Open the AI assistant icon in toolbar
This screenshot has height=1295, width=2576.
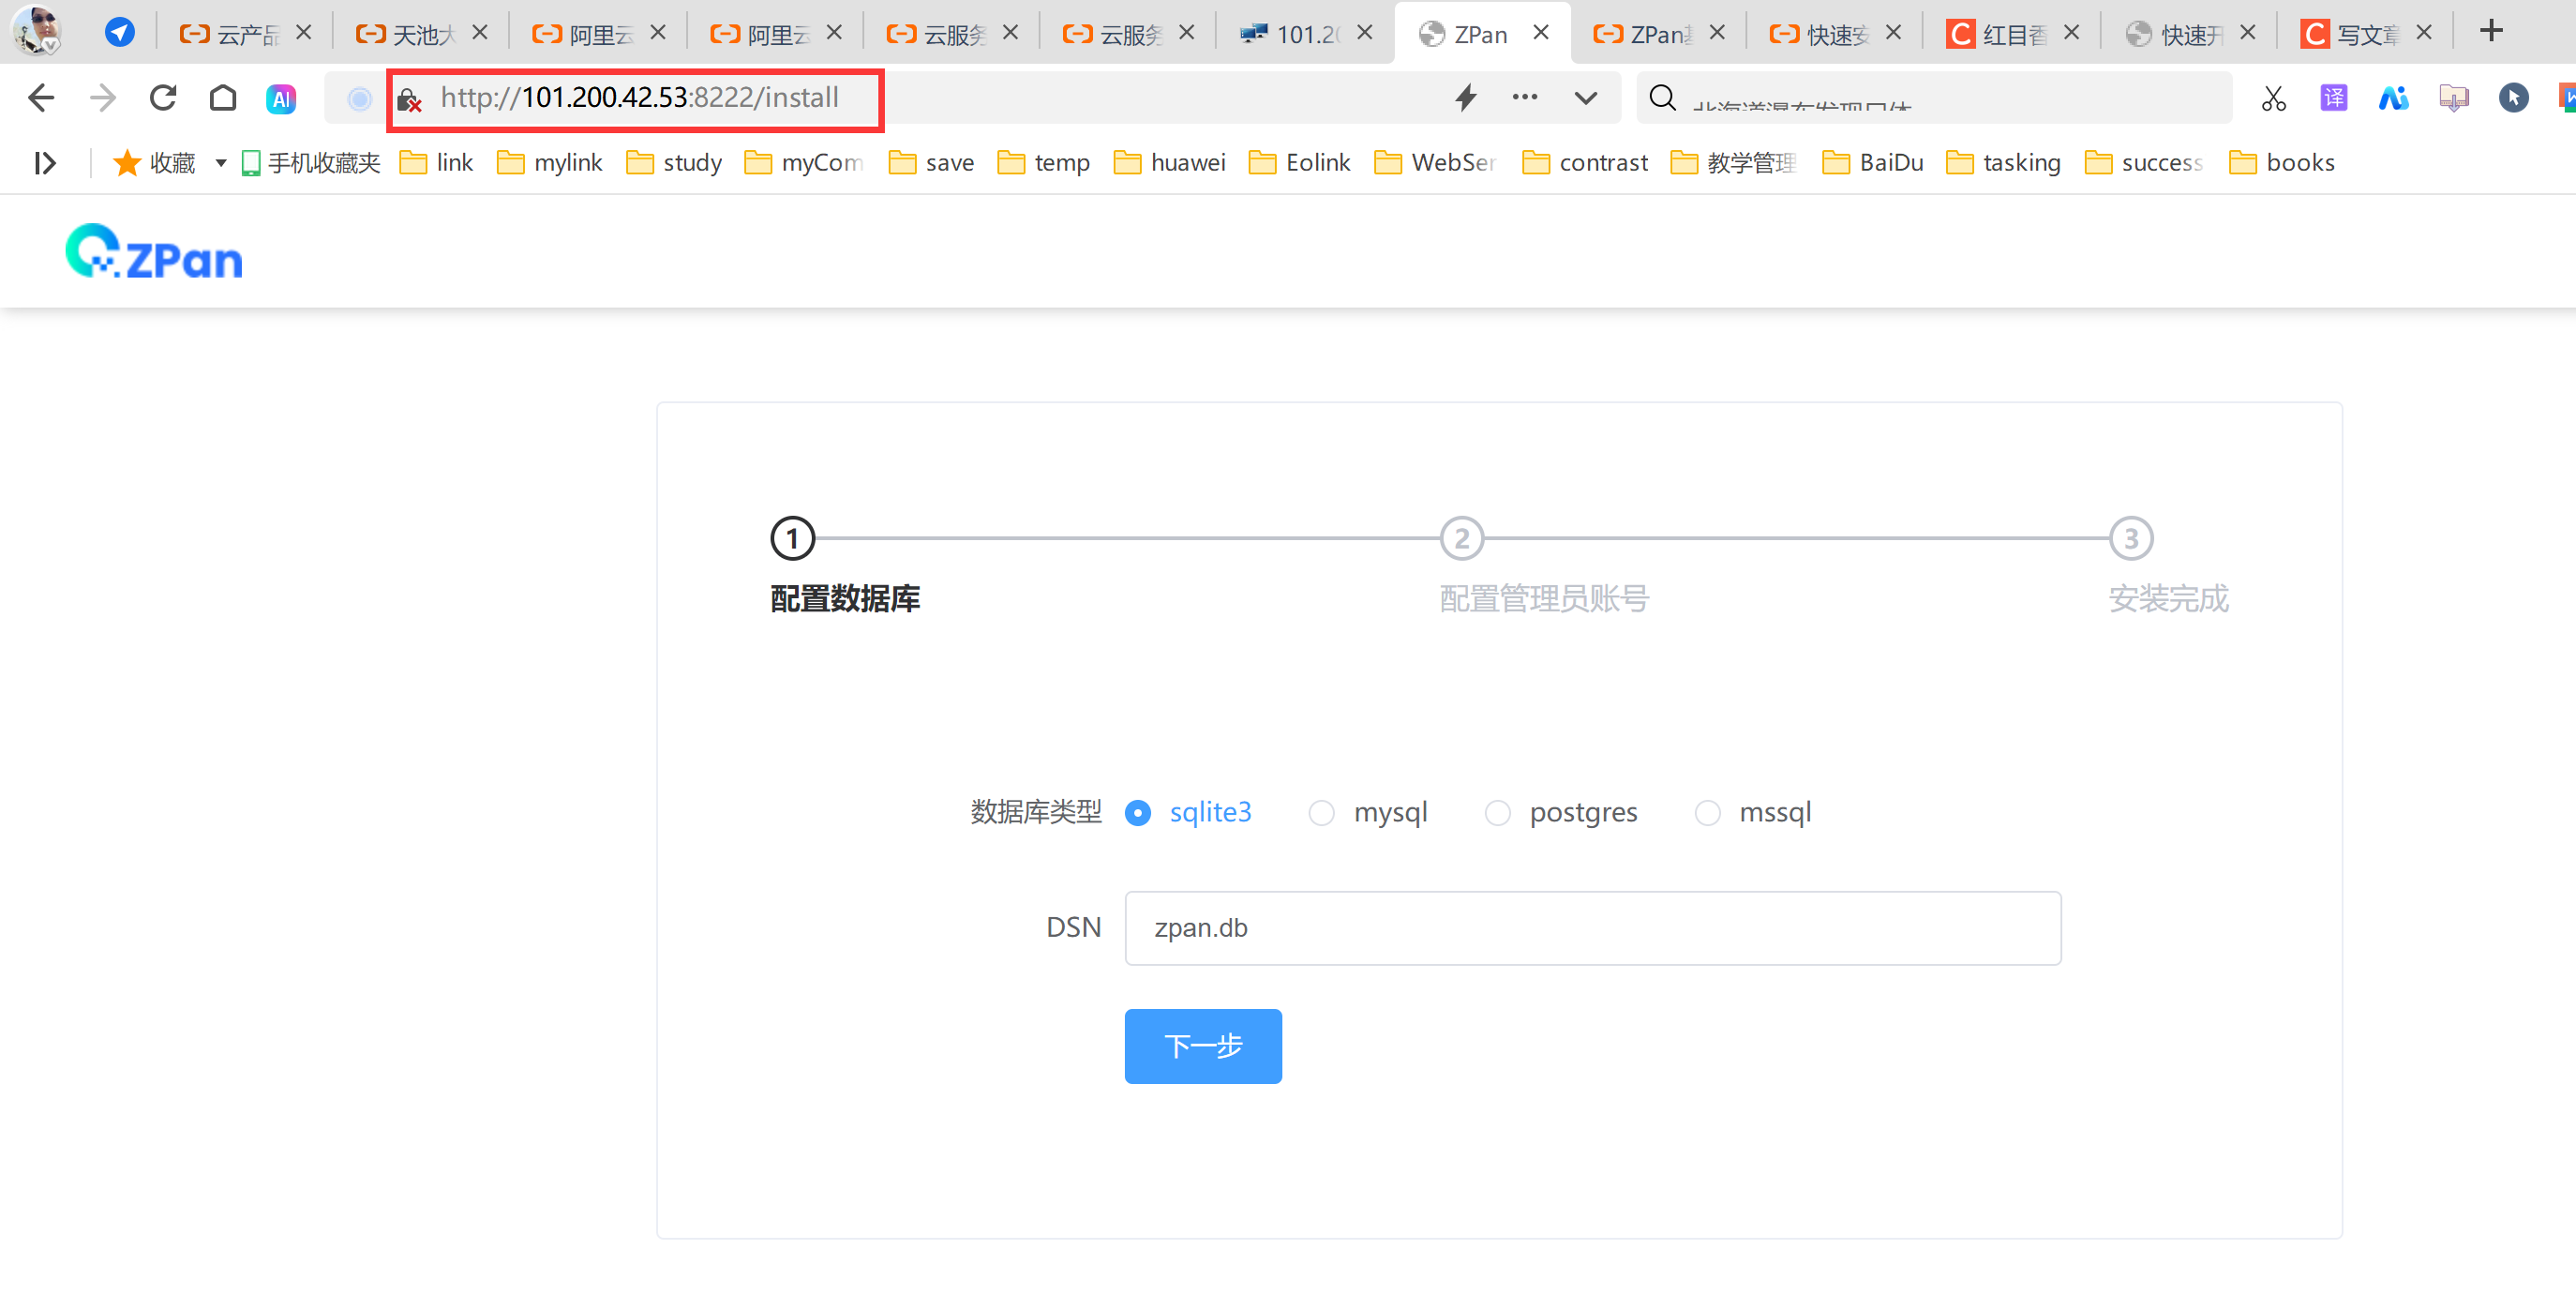pyautogui.click(x=281, y=98)
